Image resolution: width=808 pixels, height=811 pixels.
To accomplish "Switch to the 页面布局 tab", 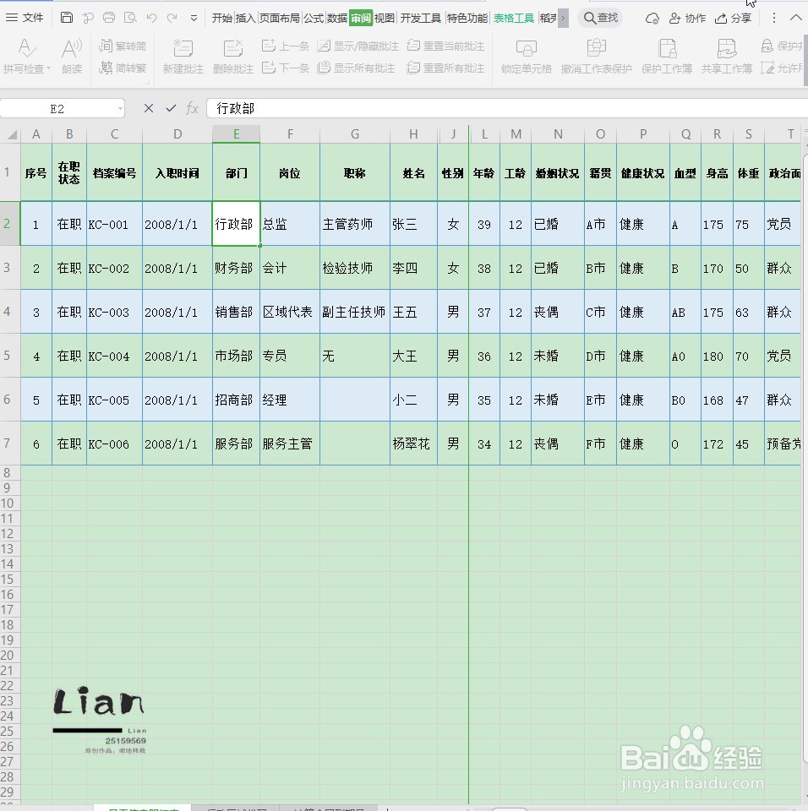I will pyautogui.click(x=279, y=18).
